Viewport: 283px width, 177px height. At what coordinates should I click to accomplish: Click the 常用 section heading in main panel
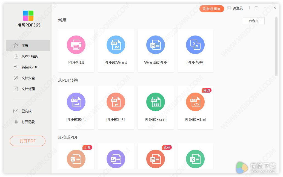click(62, 20)
